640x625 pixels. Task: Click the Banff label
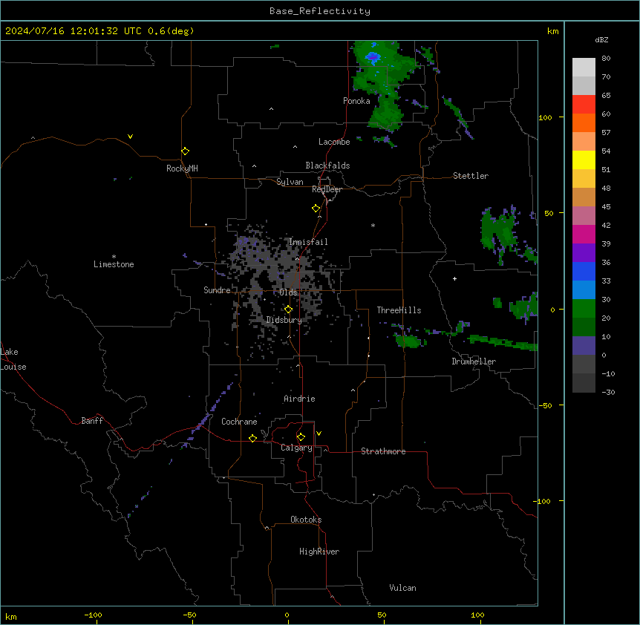click(x=92, y=421)
